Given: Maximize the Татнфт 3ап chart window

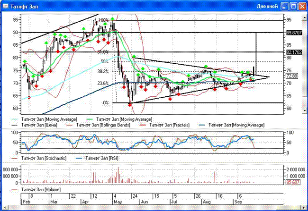Looking at the screenshot, I should click(294, 7).
